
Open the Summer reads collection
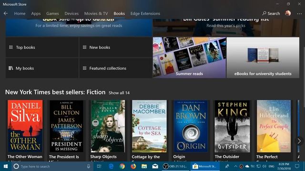click(x=189, y=57)
